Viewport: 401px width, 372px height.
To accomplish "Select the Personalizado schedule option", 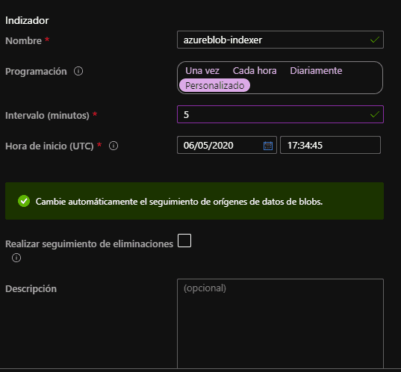I will click(214, 85).
